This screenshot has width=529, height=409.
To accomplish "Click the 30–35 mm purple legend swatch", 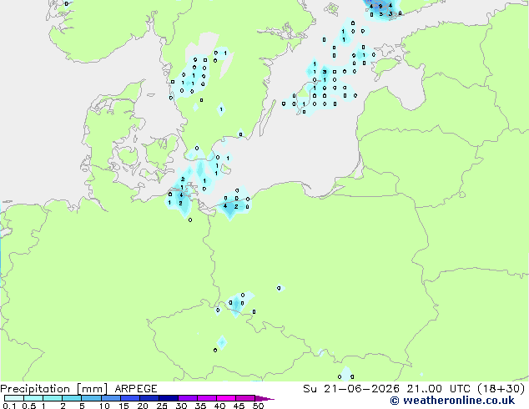I will (x=188, y=398).
